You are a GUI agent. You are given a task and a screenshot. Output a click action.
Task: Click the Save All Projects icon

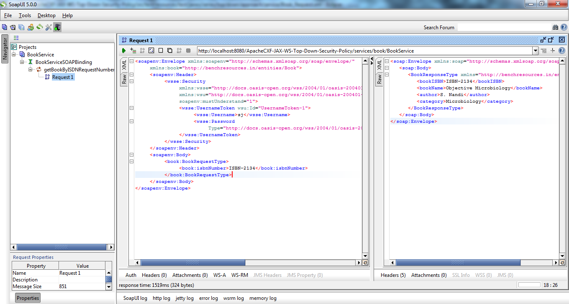tap(21, 26)
